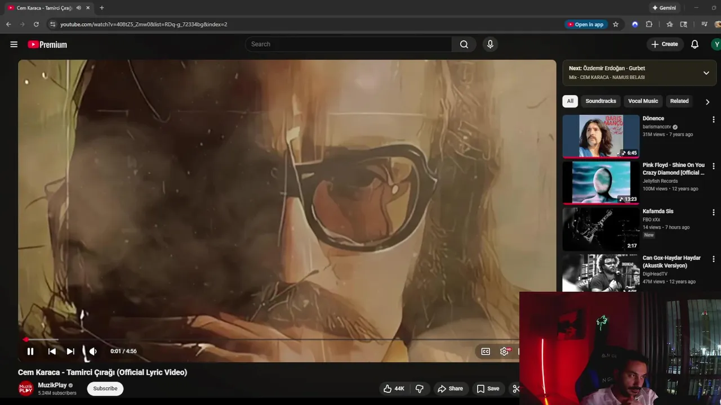Reload the page
The height and width of the screenshot is (405, 721).
[36, 24]
